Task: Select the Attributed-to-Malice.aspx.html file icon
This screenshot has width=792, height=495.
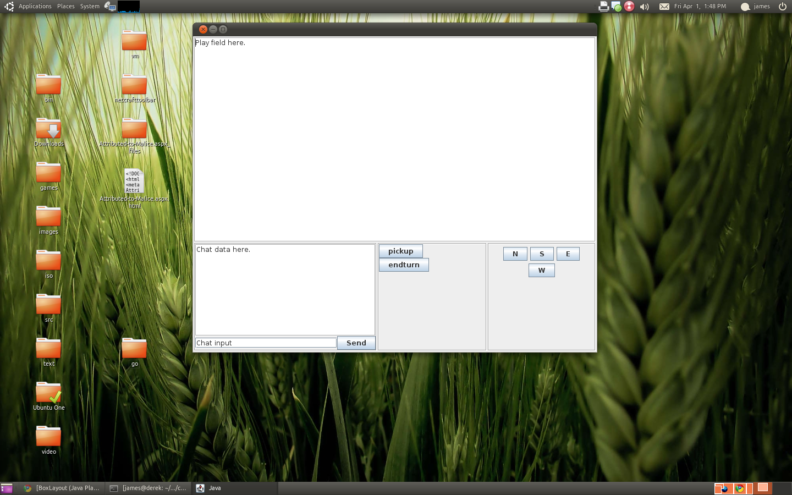Action: click(x=134, y=182)
